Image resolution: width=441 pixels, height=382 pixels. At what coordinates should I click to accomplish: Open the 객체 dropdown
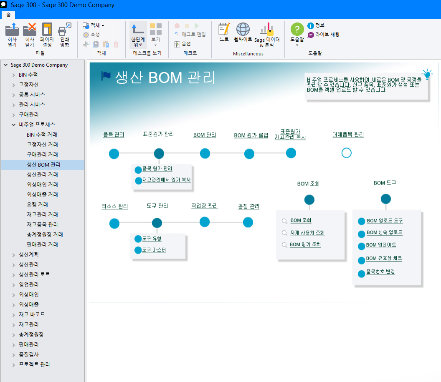pos(94,25)
